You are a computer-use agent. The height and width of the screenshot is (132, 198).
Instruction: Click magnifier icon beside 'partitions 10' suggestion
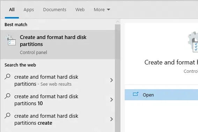point(7,96)
